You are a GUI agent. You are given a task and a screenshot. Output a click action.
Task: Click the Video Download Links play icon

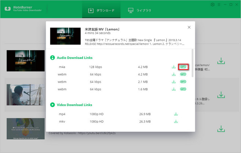(52, 105)
